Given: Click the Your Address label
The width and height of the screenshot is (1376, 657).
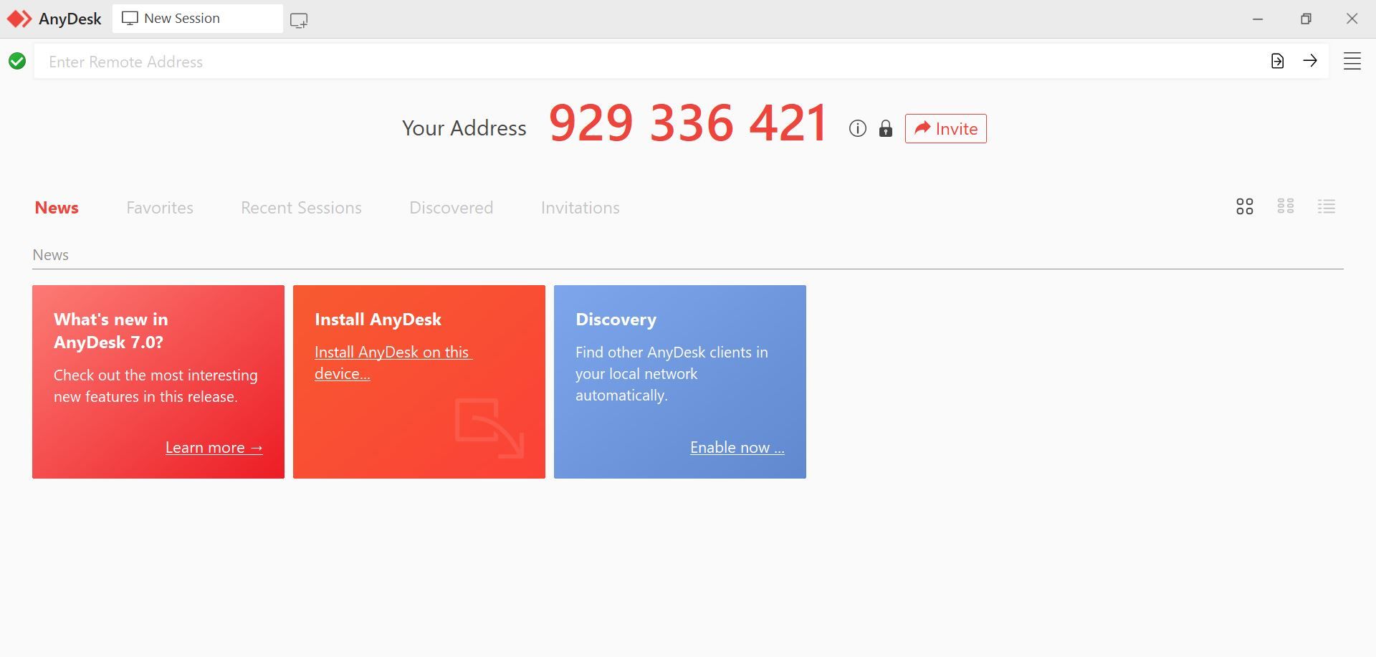Looking at the screenshot, I should [464, 128].
